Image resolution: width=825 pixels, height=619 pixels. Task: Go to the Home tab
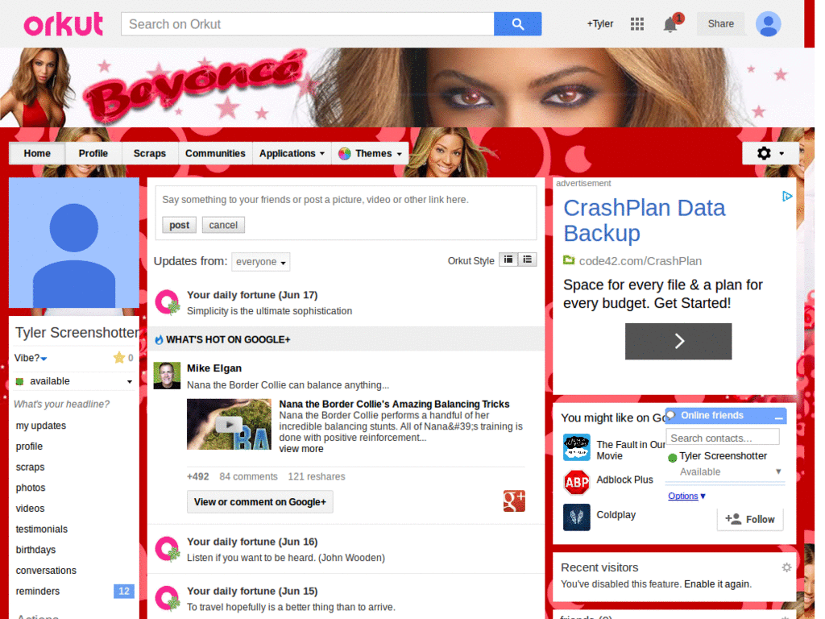[x=37, y=153]
